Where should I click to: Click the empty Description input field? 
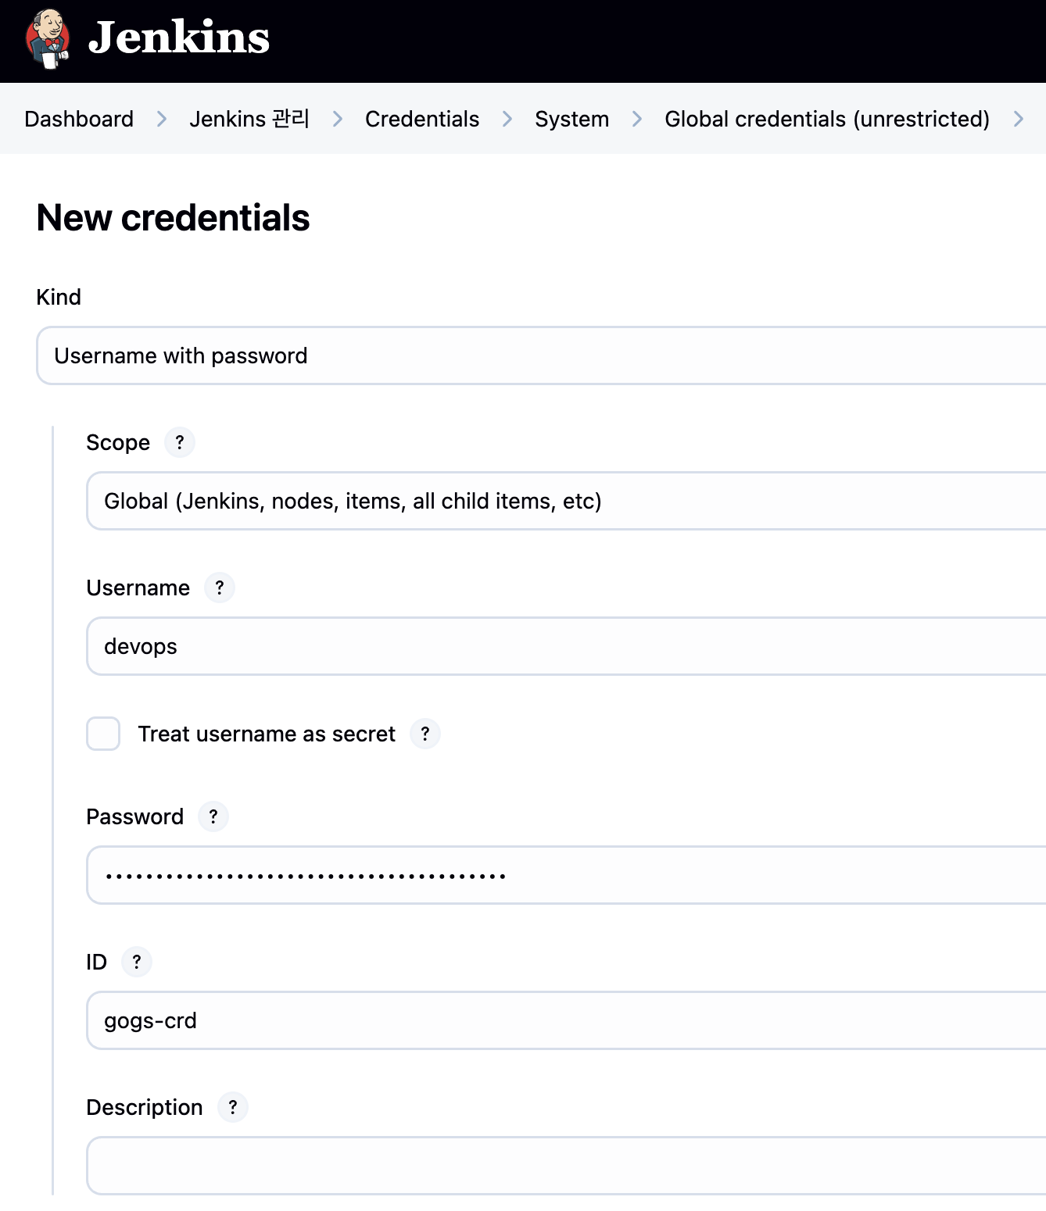pyautogui.click(x=566, y=1166)
